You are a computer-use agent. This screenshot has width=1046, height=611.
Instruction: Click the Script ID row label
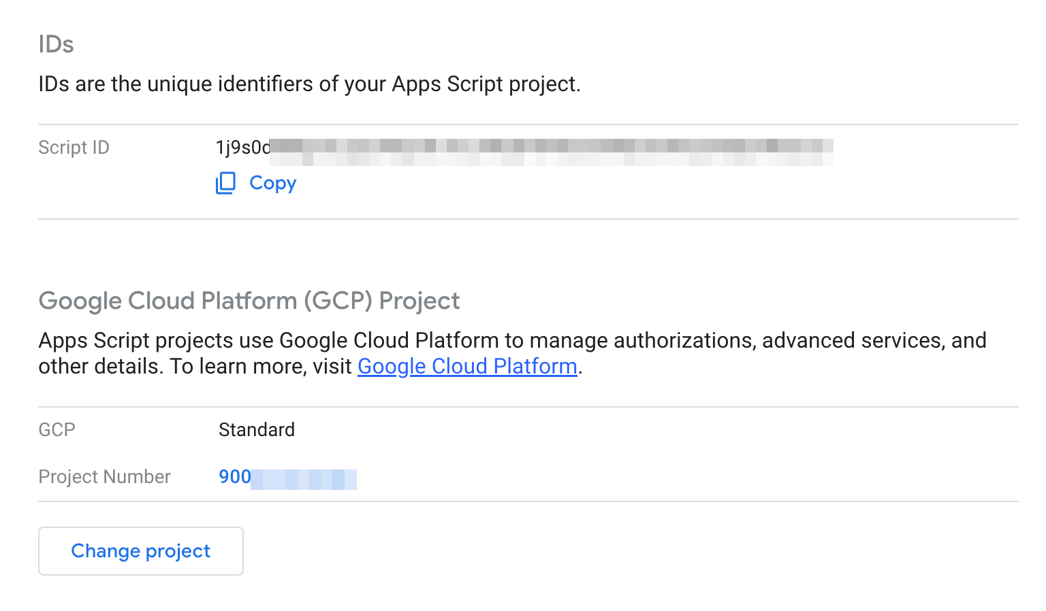pos(74,147)
